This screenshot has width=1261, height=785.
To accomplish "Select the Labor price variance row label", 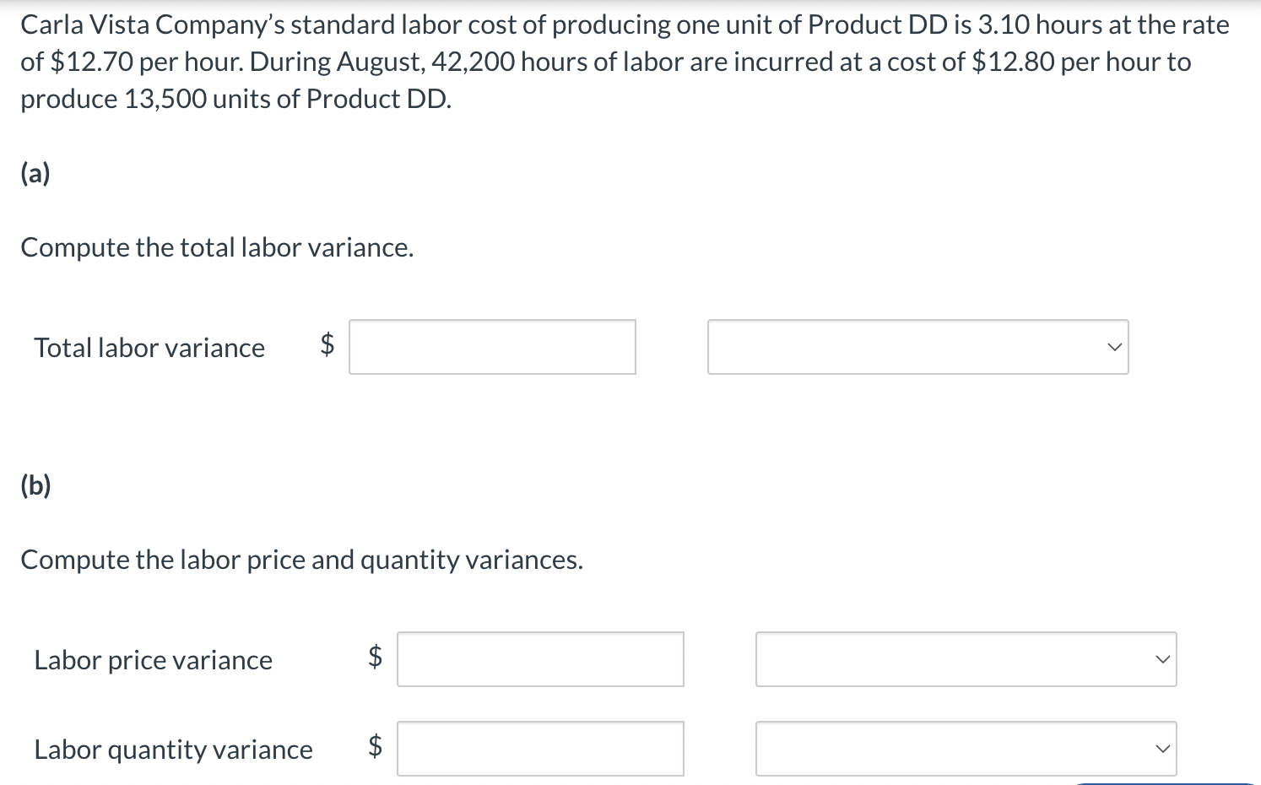I will (x=153, y=660).
